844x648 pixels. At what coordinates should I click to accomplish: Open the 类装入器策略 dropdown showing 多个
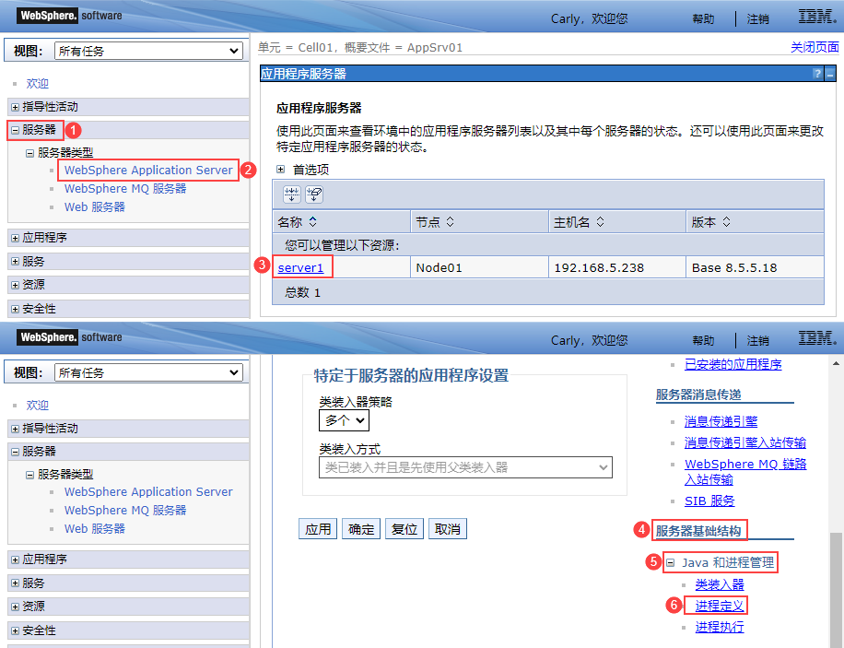[x=344, y=420]
